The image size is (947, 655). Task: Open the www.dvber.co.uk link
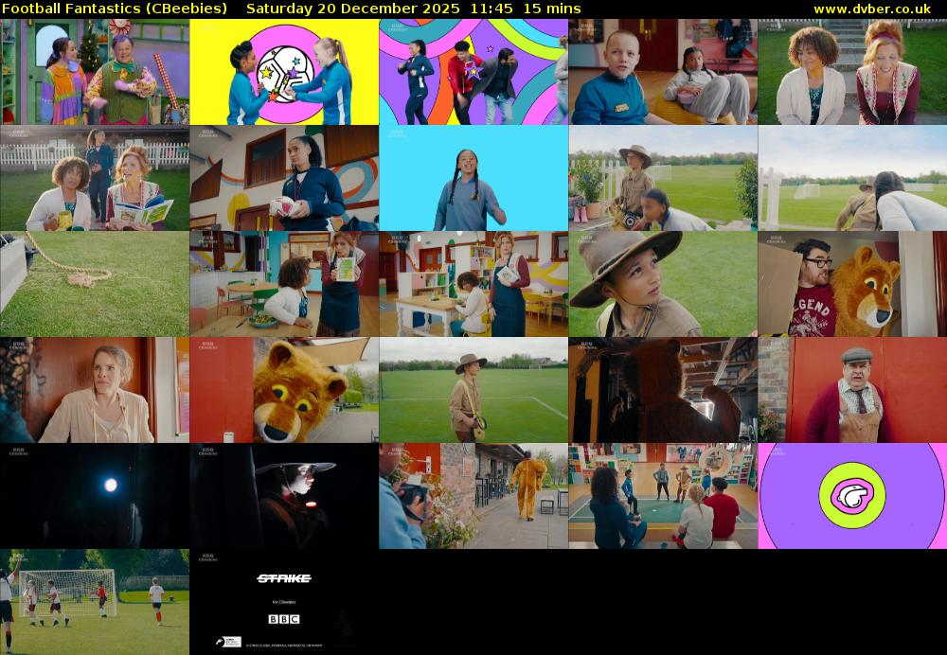871,9
